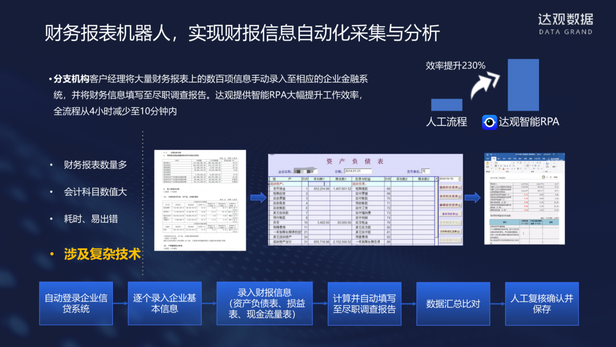The height and width of the screenshot is (347, 616).
Task: Click the yellow 涉及复杂技术 bullet
Action: pos(102,254)
